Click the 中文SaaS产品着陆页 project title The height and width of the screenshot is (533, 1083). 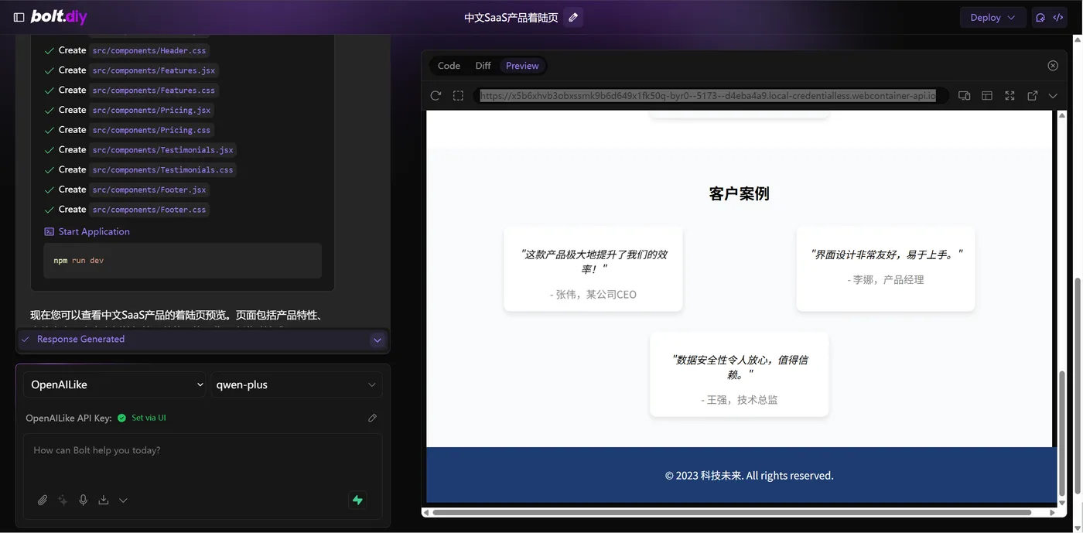pyautogui.click(x=511, y=17)
